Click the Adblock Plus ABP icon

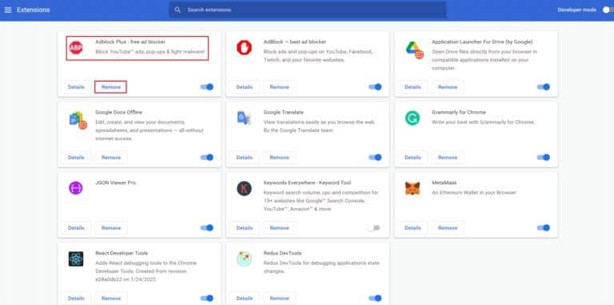pyautogui.click(x=76, y=48)
